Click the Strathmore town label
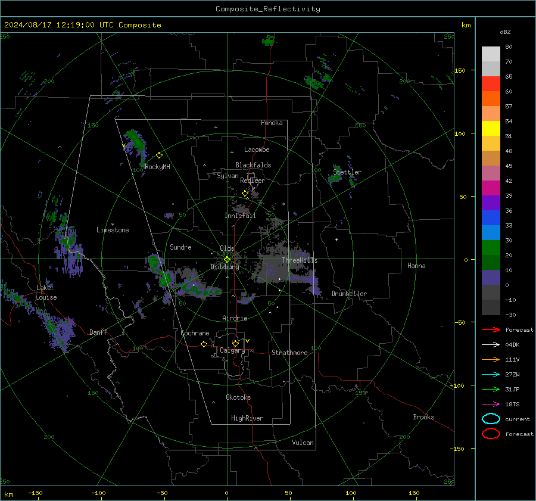The image size is (536, 501). 289,353
